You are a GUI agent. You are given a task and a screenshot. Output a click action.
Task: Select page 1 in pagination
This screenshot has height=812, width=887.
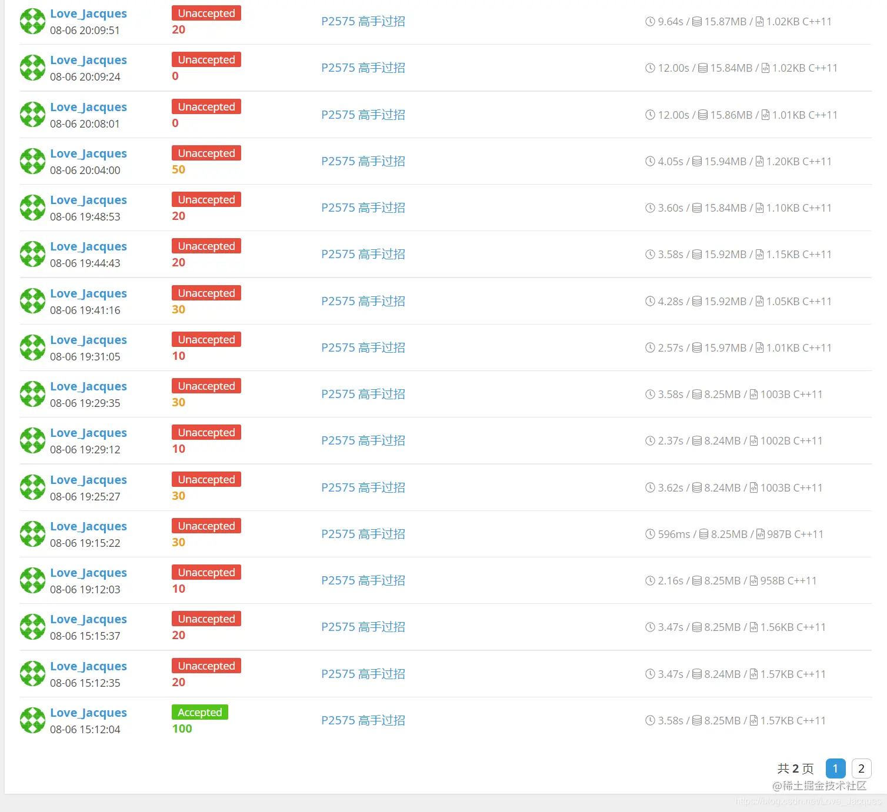[x=835, y=768]
